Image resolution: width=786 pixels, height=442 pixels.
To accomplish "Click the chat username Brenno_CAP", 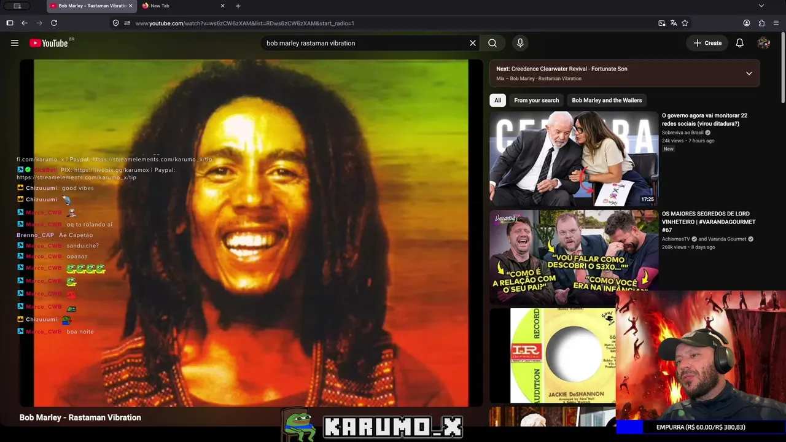I will pyautogui.click(x=36, y=235).
